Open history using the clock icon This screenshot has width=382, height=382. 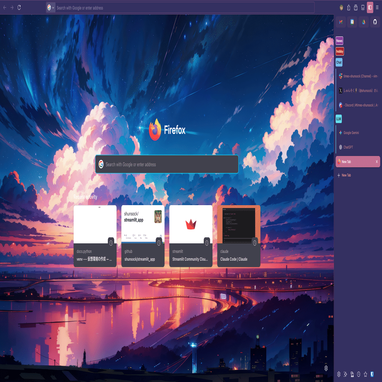359,374
